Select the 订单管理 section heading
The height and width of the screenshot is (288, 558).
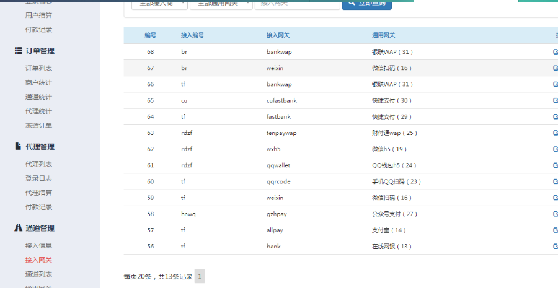point(40,51)
